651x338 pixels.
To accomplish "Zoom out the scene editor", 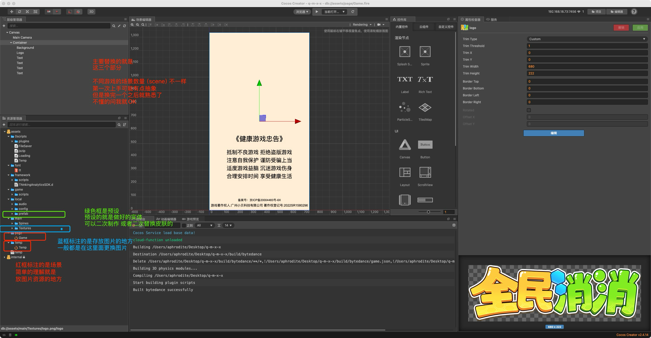I will (138, 25).
